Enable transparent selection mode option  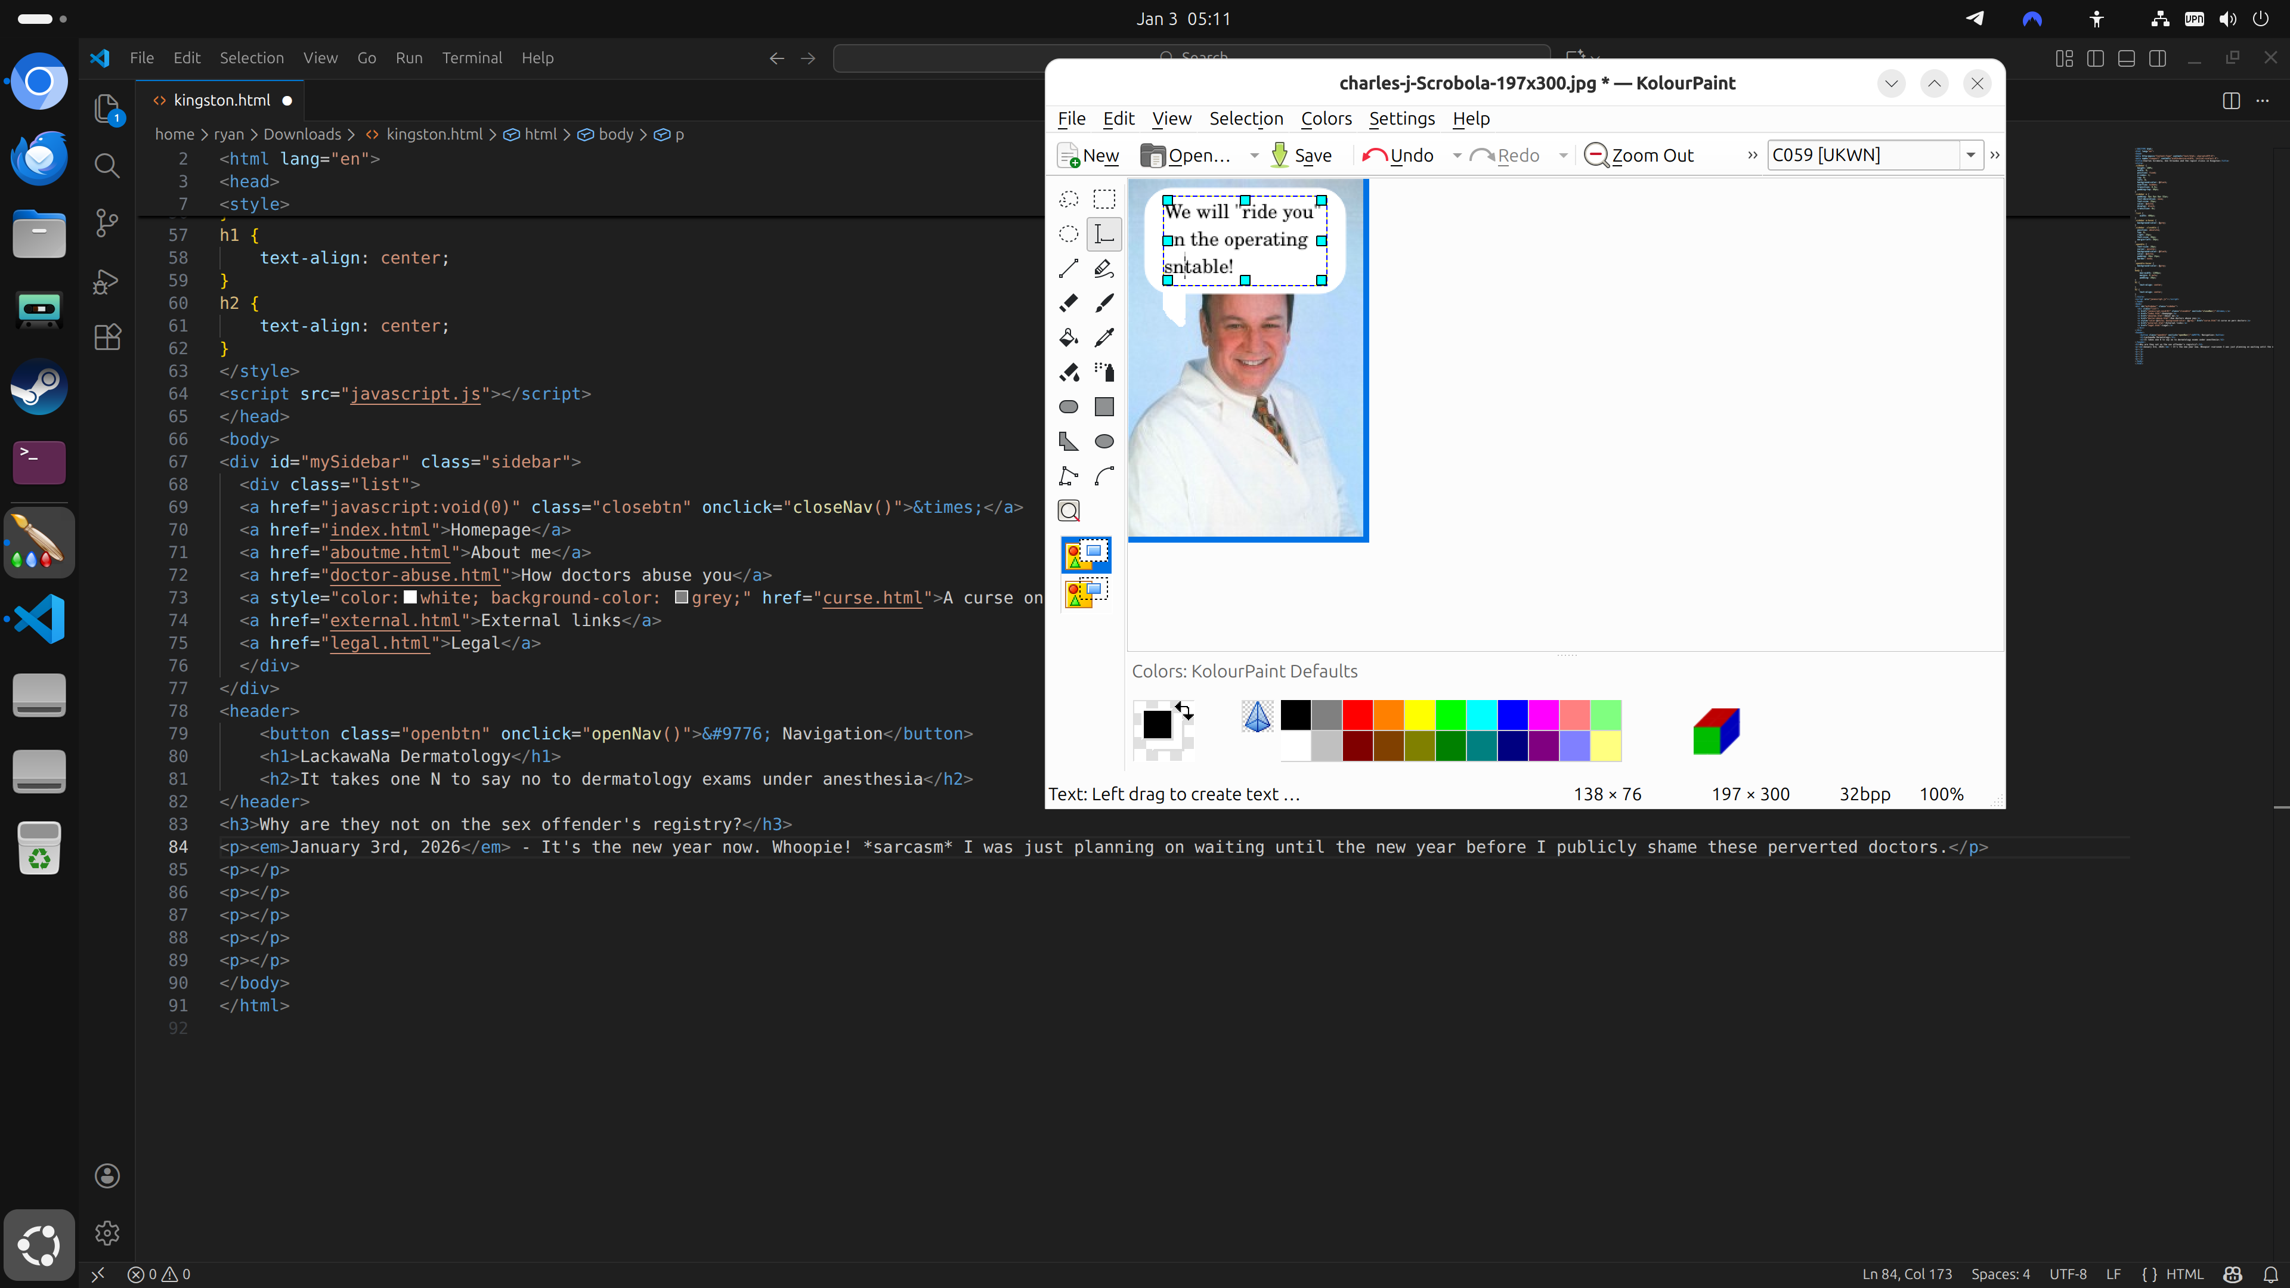(1085, 593)
